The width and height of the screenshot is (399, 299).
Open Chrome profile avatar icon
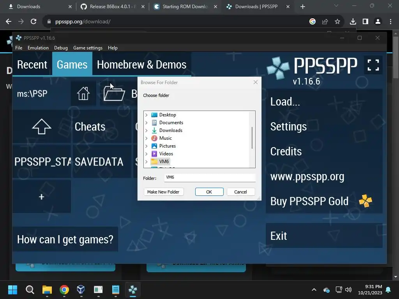tap(378, 22)
